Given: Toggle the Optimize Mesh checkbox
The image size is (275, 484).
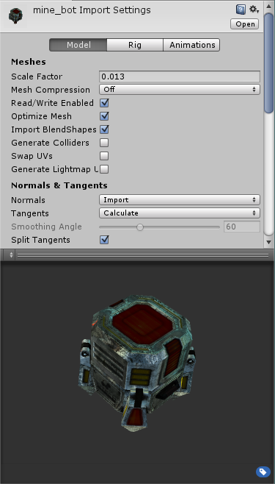Looking at the screenshot, I should click(104, 116).
